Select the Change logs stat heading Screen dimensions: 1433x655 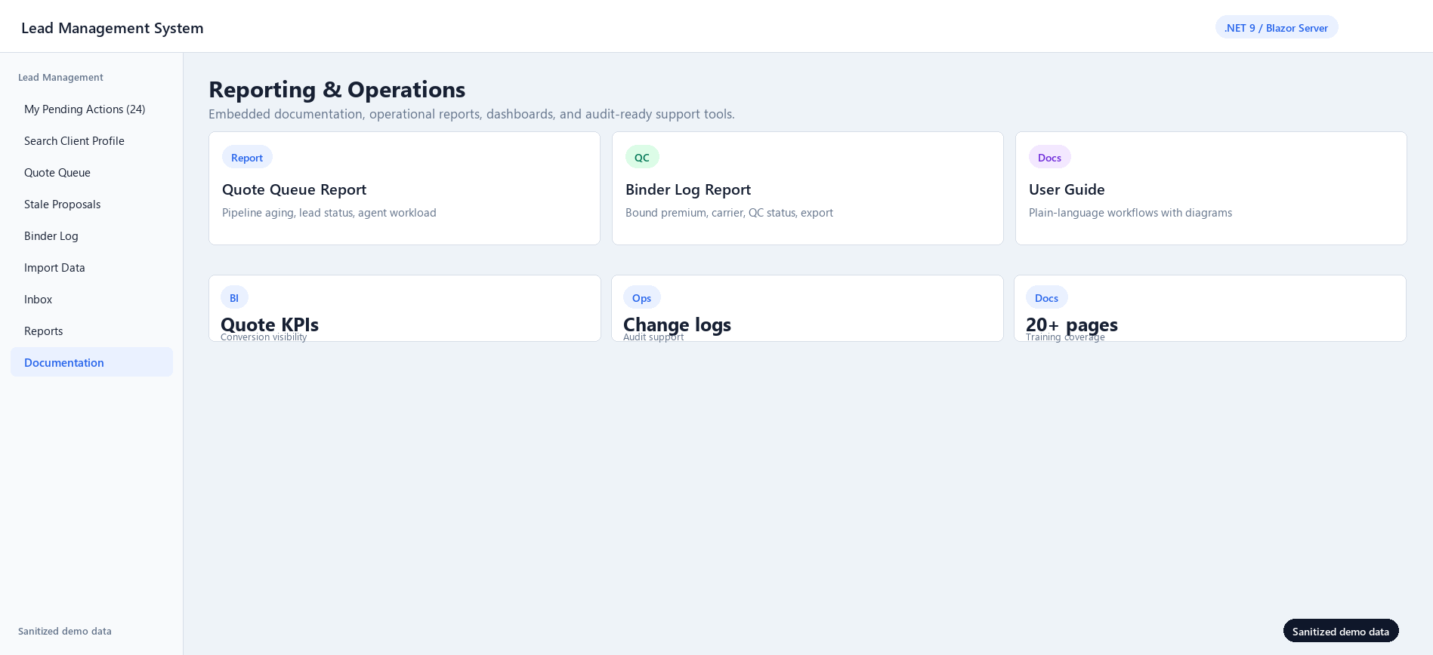coord(677,324)
